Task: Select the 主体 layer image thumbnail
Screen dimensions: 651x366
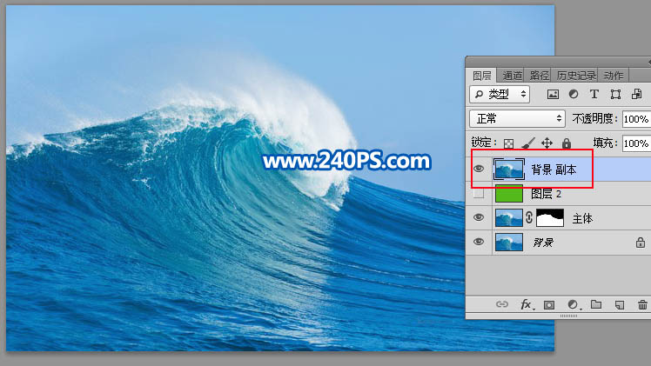Action: 509,218
